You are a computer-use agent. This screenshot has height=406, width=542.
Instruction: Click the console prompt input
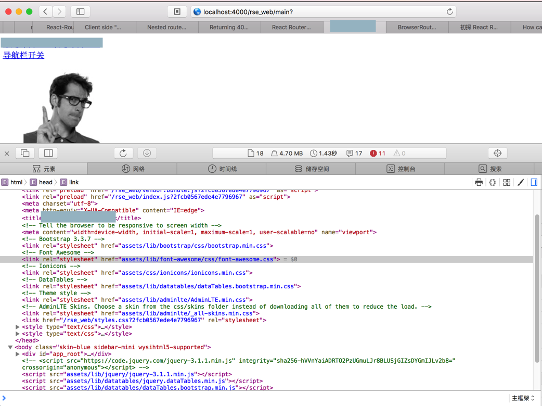(x=256, y=398)
